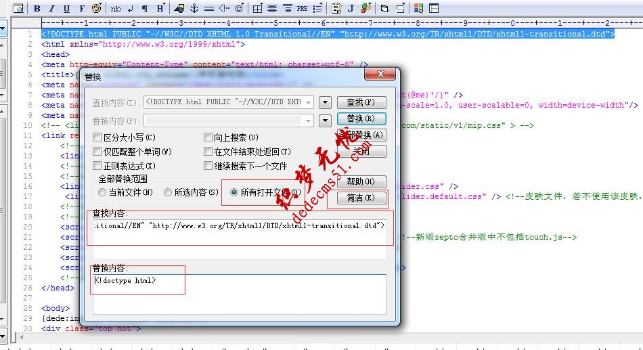
Task: Insert non-breaking space with nb icon
Action: pyautogui.click(x=116, y=8)
